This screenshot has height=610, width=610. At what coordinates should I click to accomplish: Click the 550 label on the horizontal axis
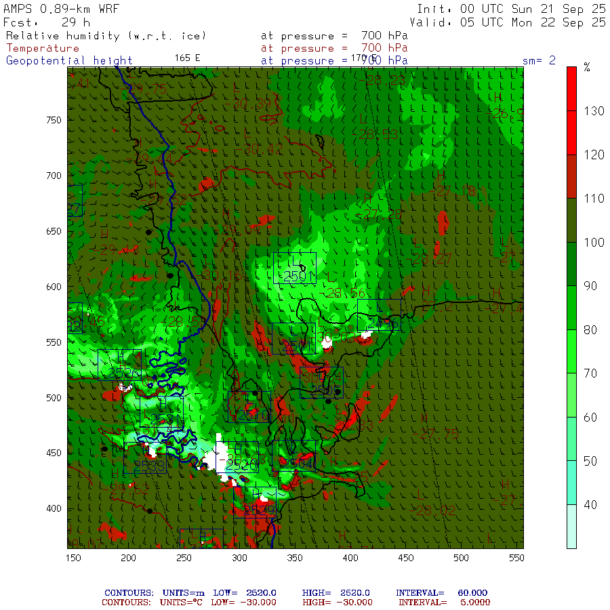click(516, 558)
